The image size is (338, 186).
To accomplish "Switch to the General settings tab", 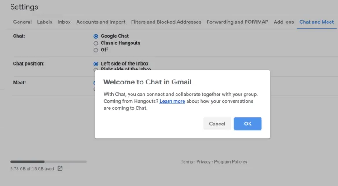I will pos(22,22).
